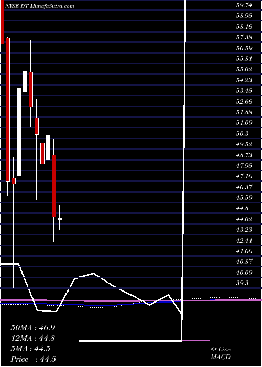Click the 51.09 price axis label
The width and height of the screenshot is (262, 367).
[244, 123]
